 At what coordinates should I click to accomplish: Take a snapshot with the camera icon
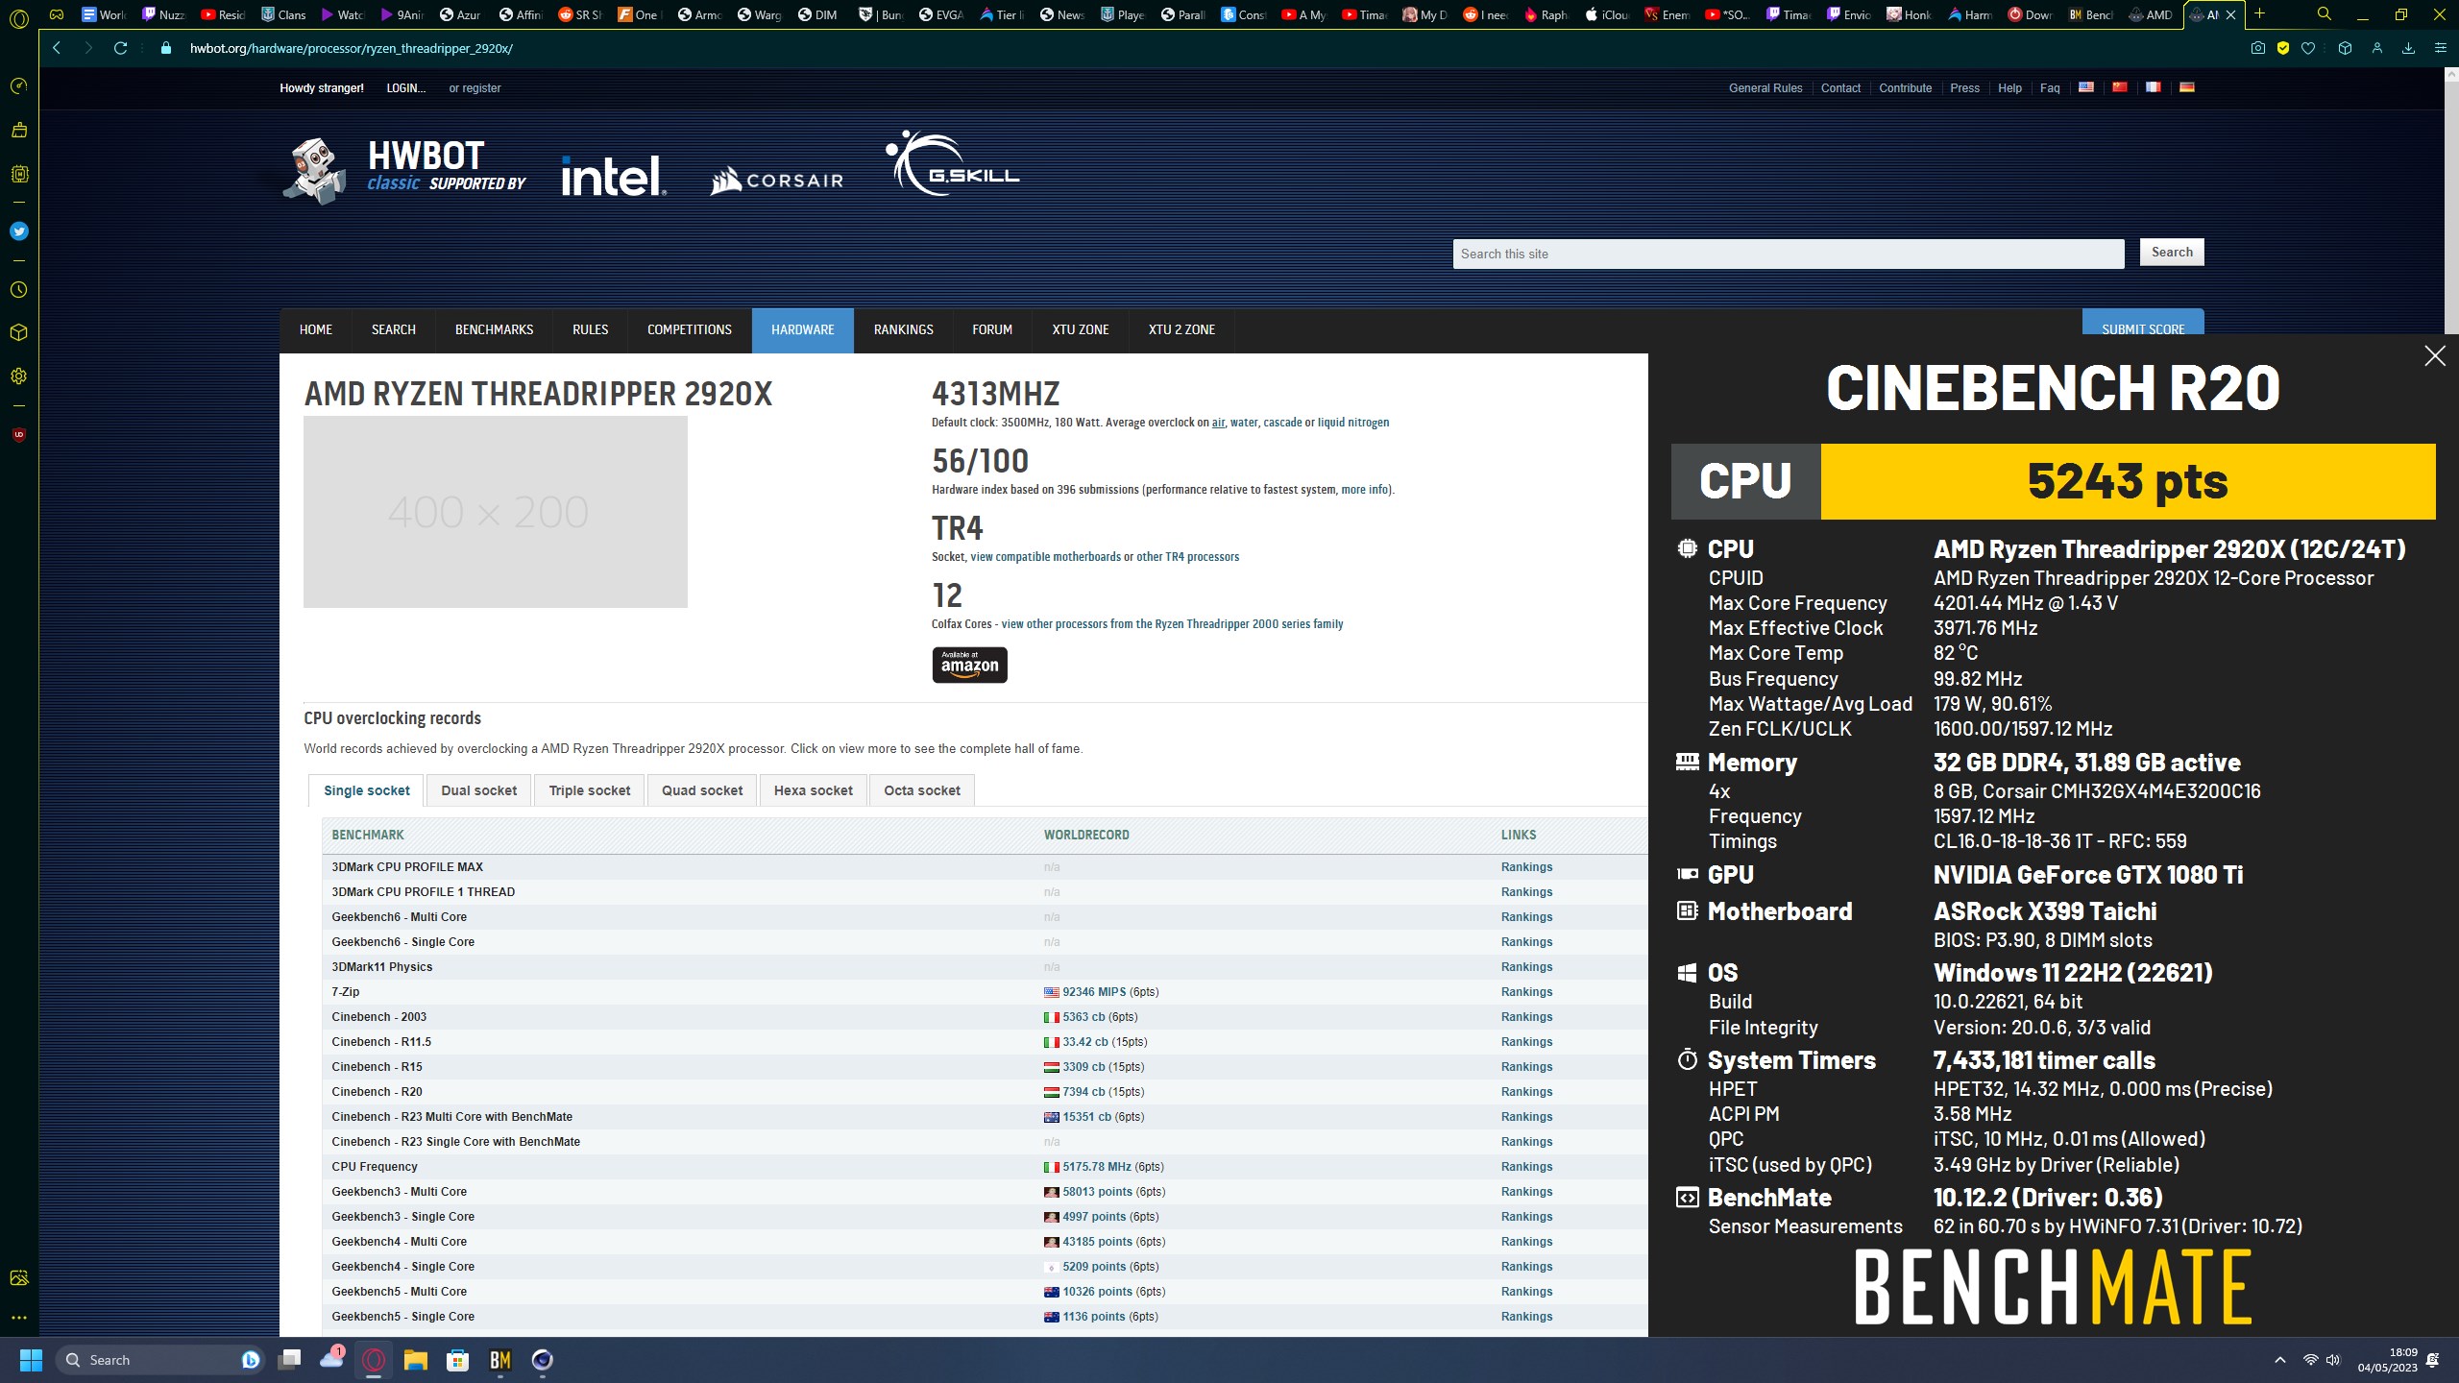click(2258, 48)
